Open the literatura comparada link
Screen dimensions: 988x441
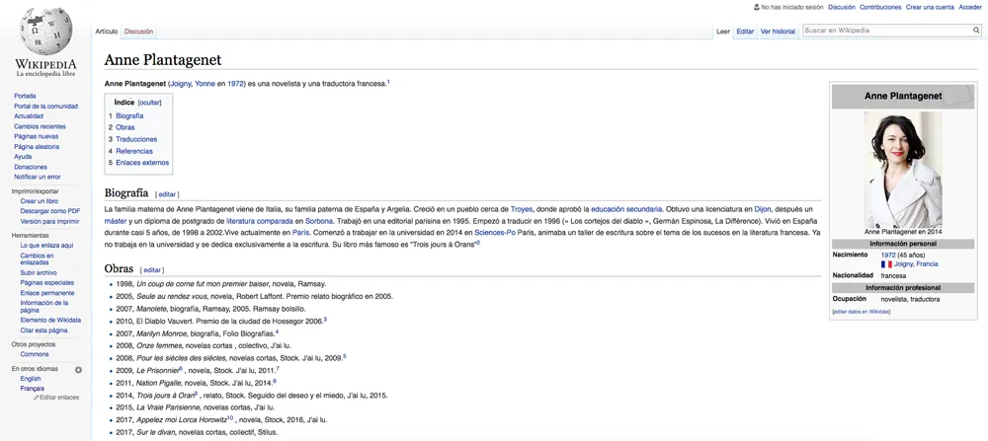point(260,221)
